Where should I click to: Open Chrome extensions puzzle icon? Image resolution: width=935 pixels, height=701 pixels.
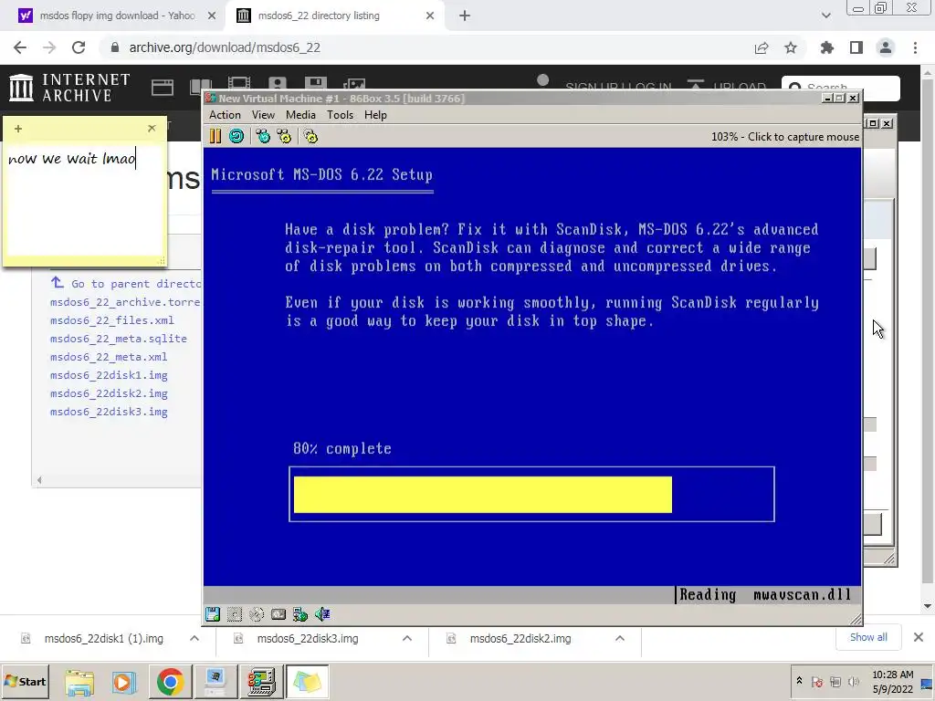point(827,47)
